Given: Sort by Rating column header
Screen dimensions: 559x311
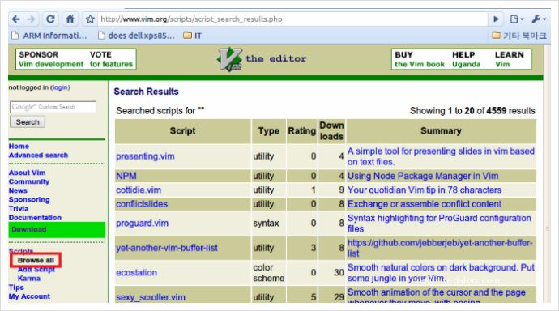Looking at the screenshot, I should 302,131.
